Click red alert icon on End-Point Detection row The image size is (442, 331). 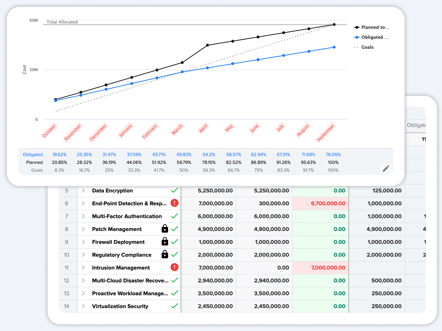[x=174, y=203]
